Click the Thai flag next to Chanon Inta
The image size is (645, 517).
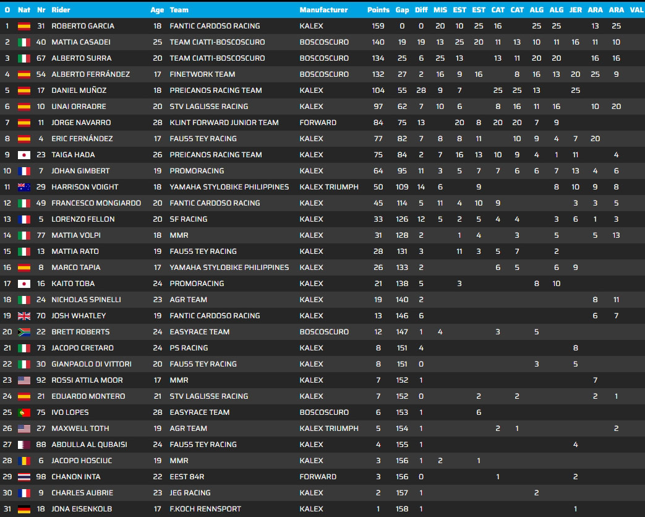(x=24, y=477)
